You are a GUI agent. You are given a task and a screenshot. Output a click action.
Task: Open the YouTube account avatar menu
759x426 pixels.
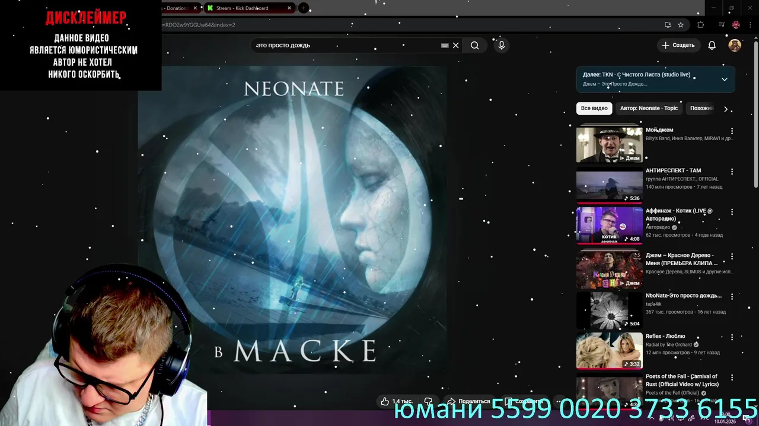735,46
